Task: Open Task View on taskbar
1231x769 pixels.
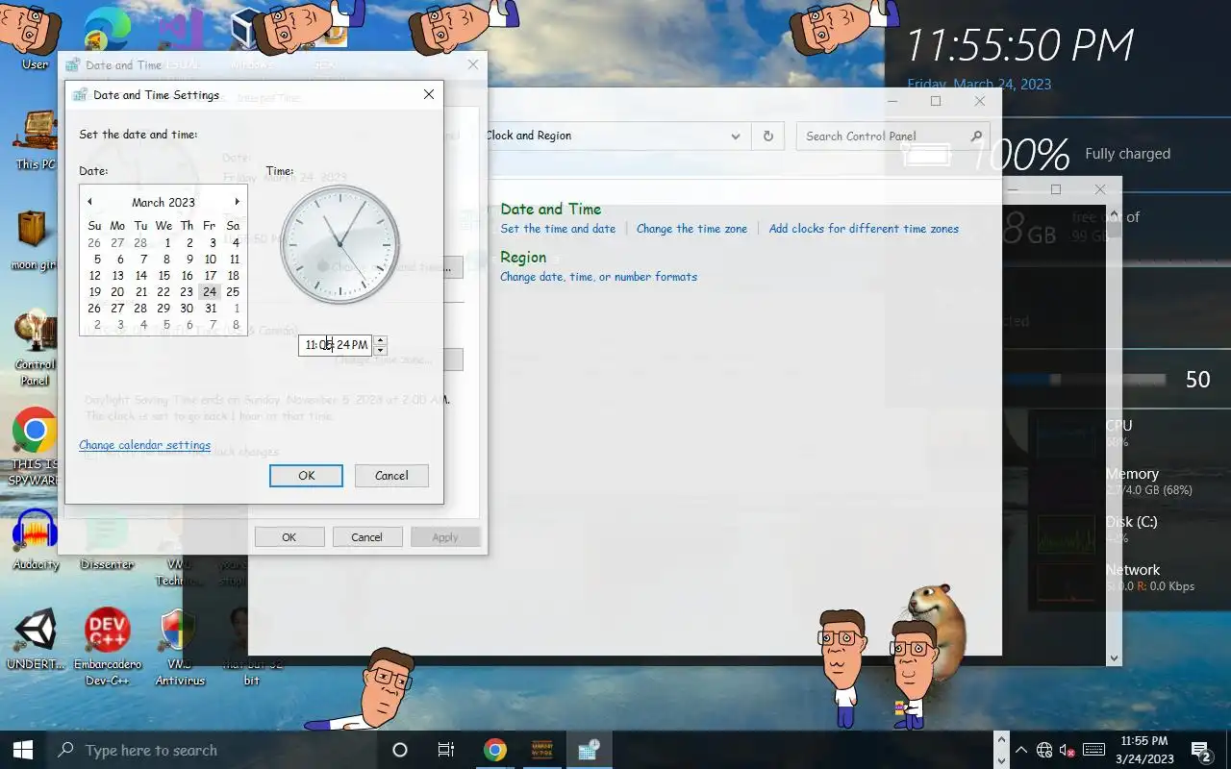Action: [x=446, y=750]
